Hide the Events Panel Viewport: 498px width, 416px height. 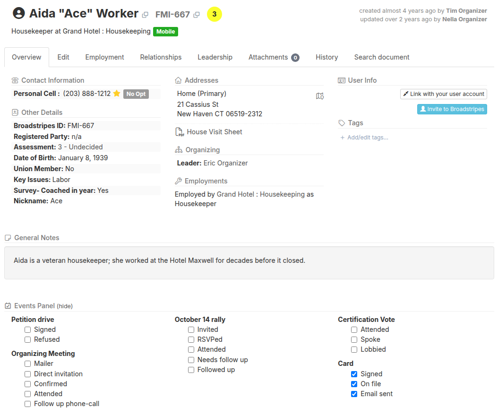(x=65, y=306)
